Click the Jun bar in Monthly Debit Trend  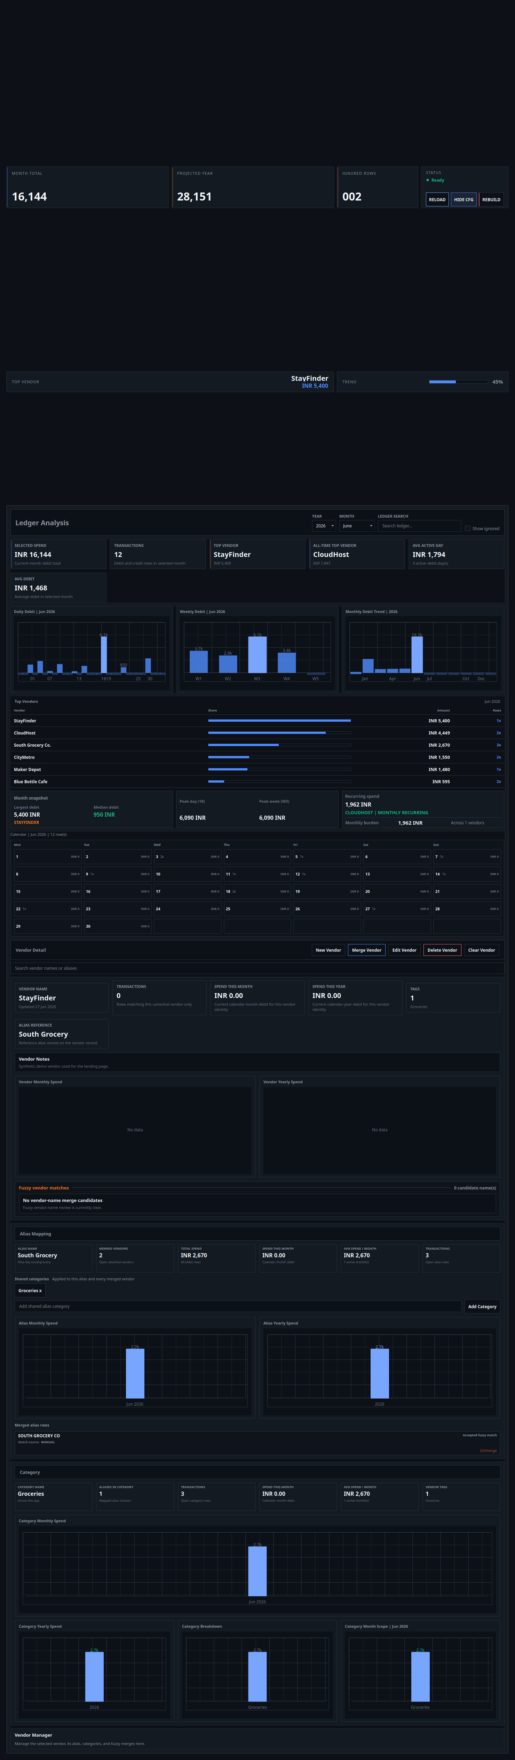[417, 655]
